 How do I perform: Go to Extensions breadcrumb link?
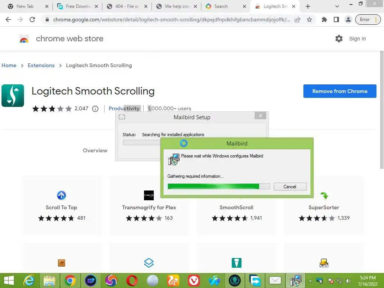pyautogui.click(x=41, y=65)
